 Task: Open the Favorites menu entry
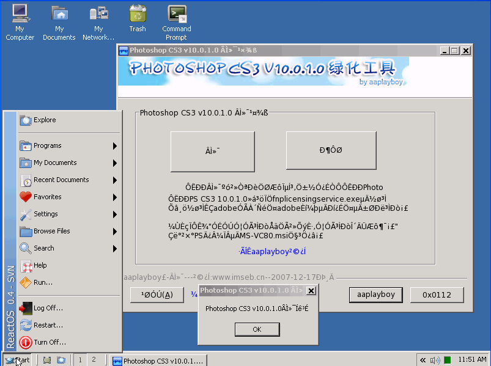tap(69, 197)
